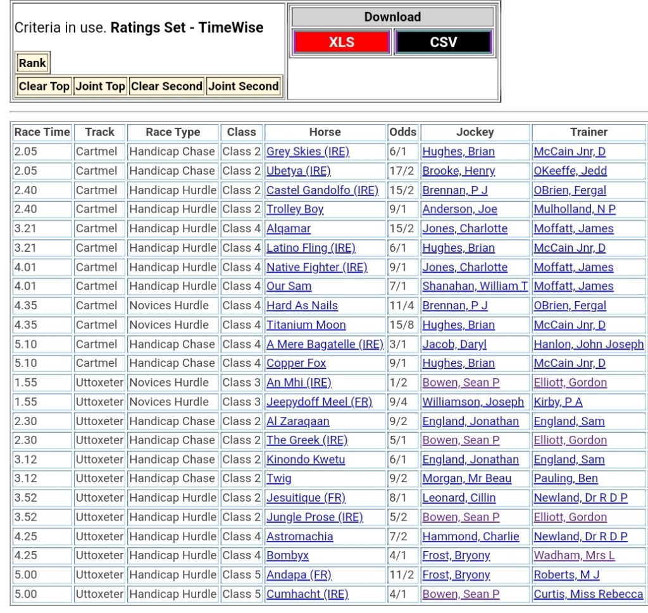Click the Race Time column header
The height and width of the screenshot is (613, 648).
[42, 132]
